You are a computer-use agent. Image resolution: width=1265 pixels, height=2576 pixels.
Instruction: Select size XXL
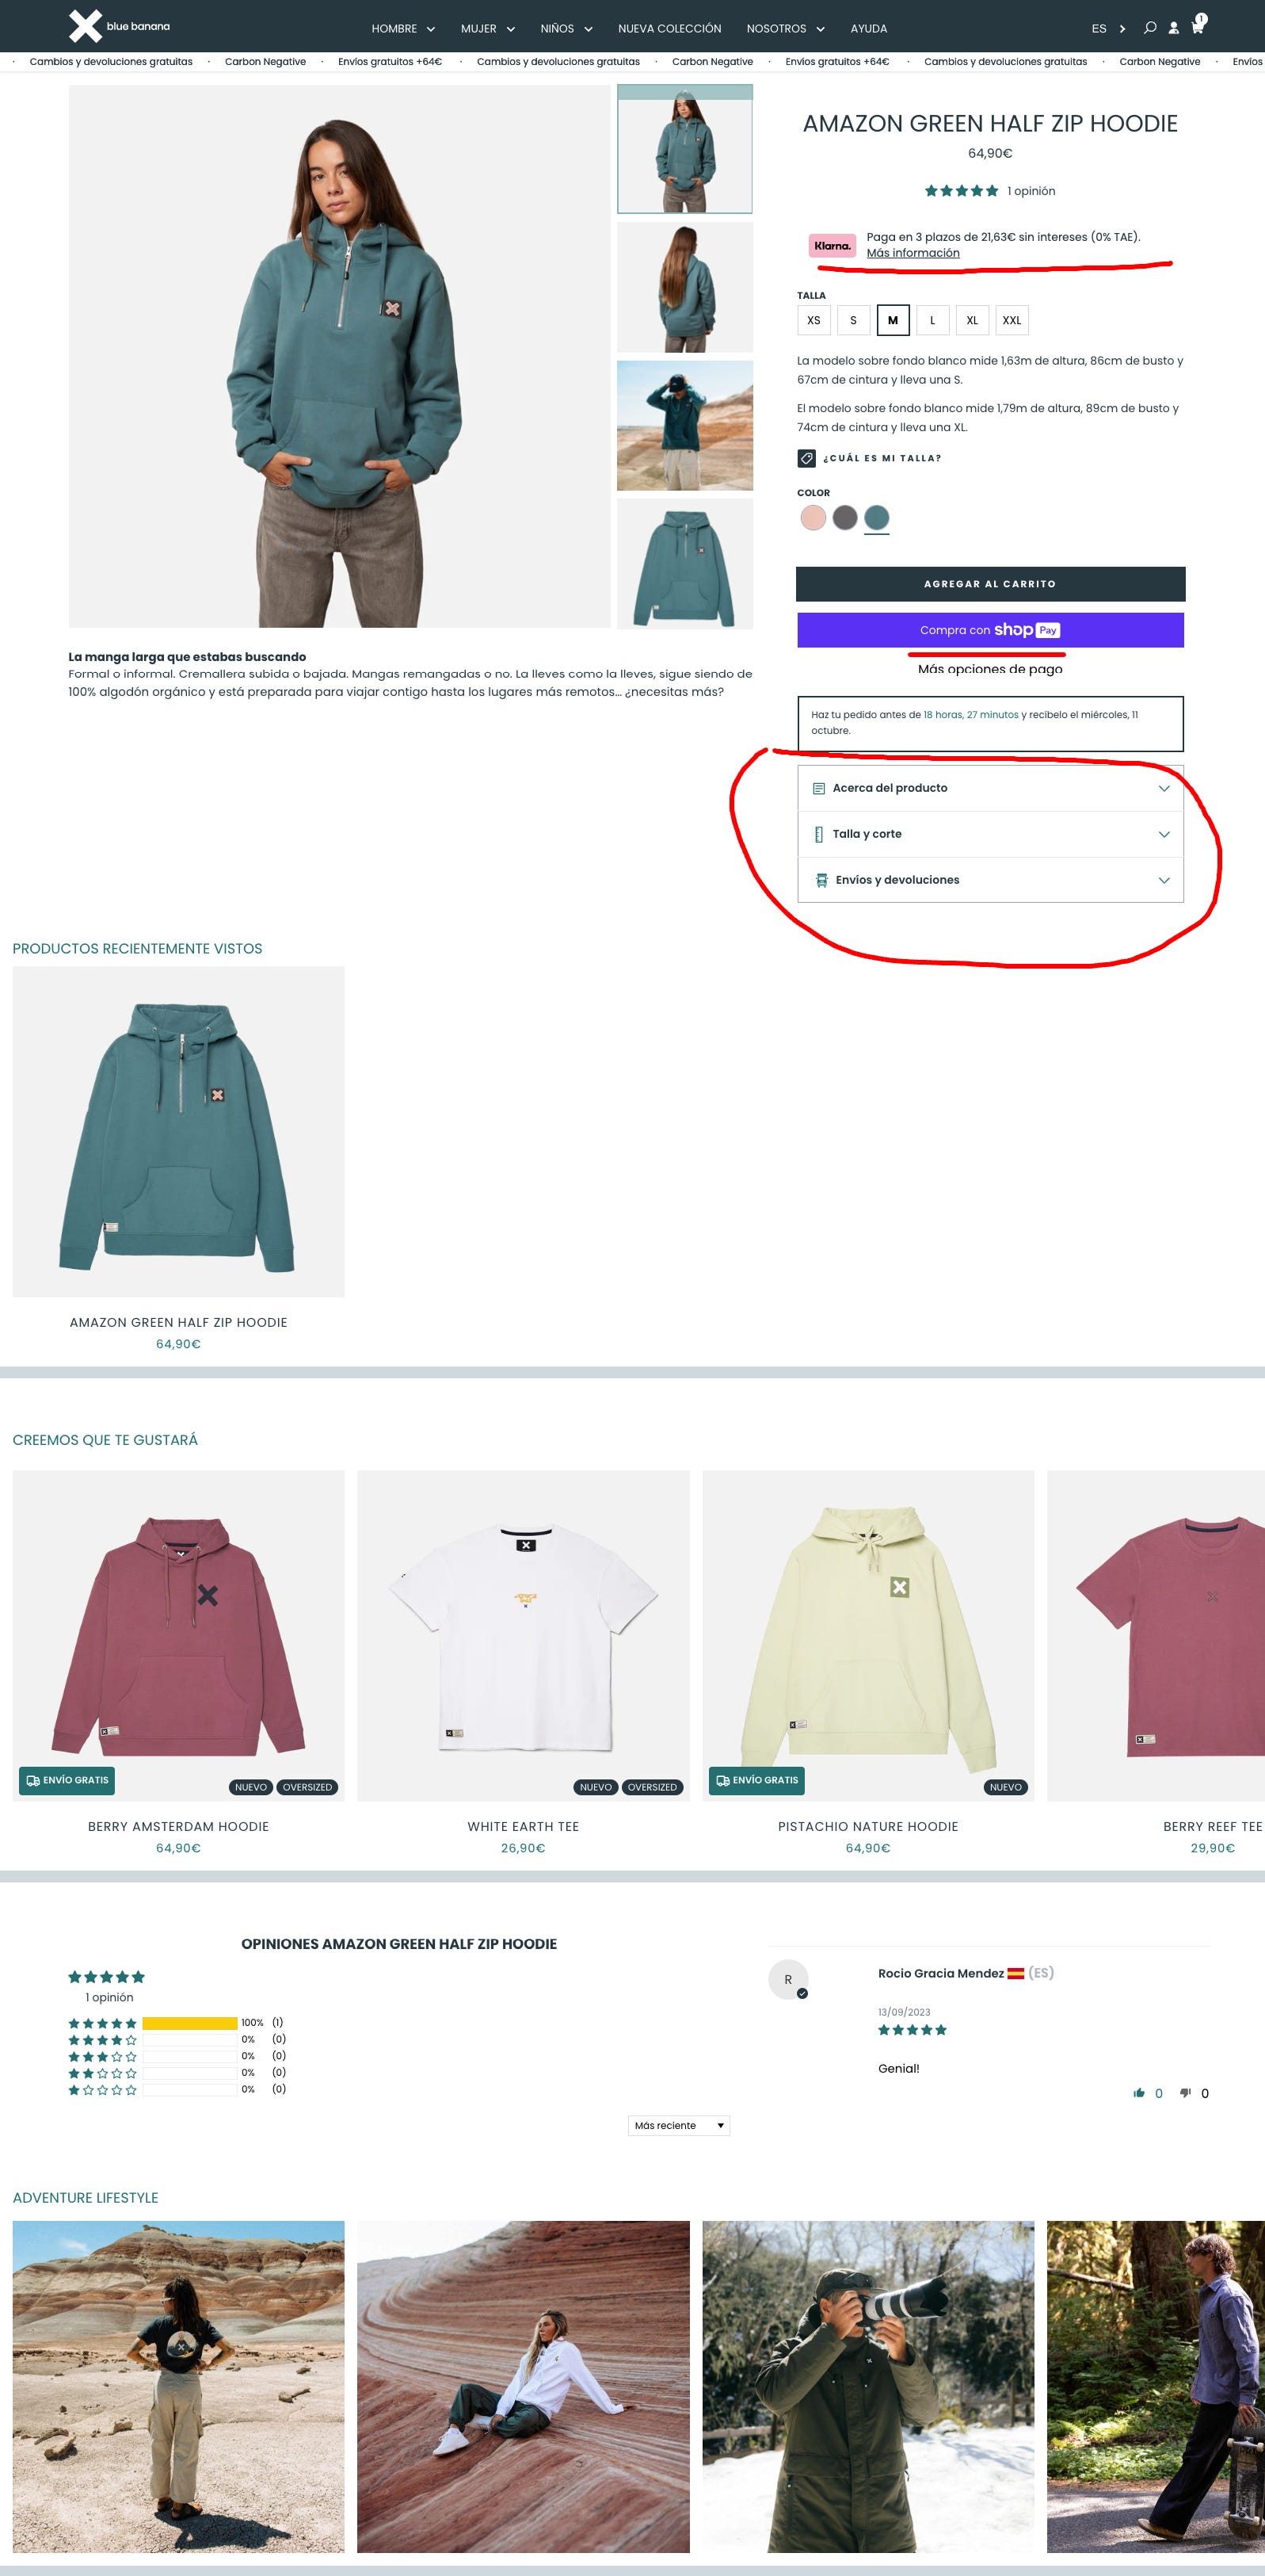tap(1012, 320)
